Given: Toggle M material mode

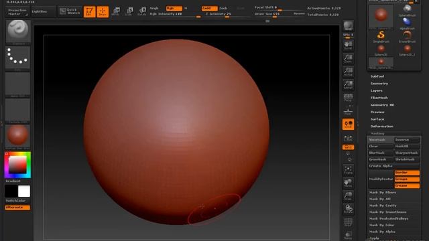Looking at the screenshot, I should (186, 8).
